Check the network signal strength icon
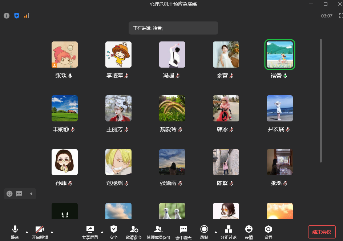Image resolution: width=343 pixels, height=241 pixels. pyautogui.click(x=27, y=16)
